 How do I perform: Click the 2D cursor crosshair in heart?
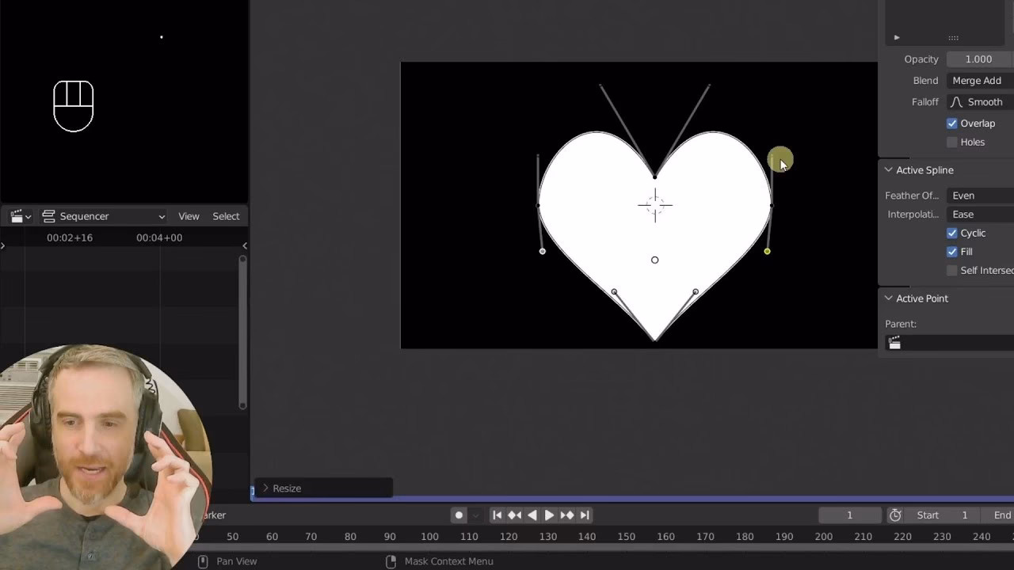click(655, 206)
